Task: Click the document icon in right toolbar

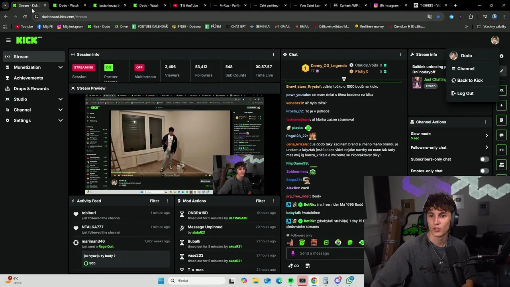Action: (x=502, y=120)
